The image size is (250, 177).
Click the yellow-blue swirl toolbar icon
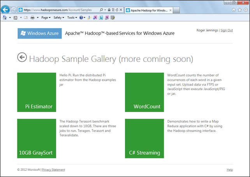point(89,18)
